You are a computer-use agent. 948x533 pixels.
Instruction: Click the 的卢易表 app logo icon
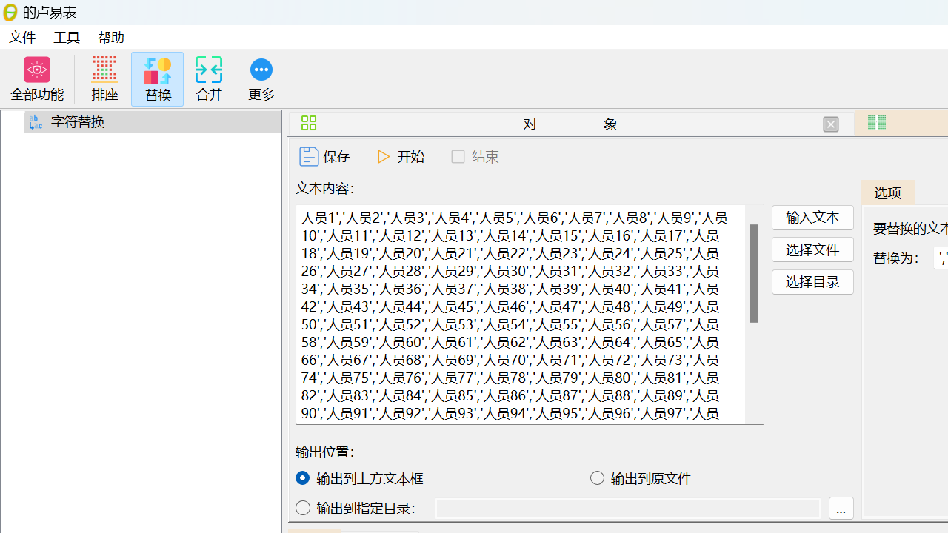tap(10, 12)
